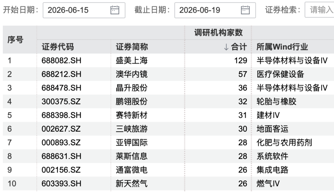Click industry cell 轮胎与橡胶
334x192 pixels.
pyautogui.click(x=276, y=101)
